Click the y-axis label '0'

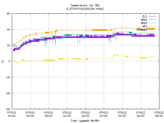click(9, 61)
